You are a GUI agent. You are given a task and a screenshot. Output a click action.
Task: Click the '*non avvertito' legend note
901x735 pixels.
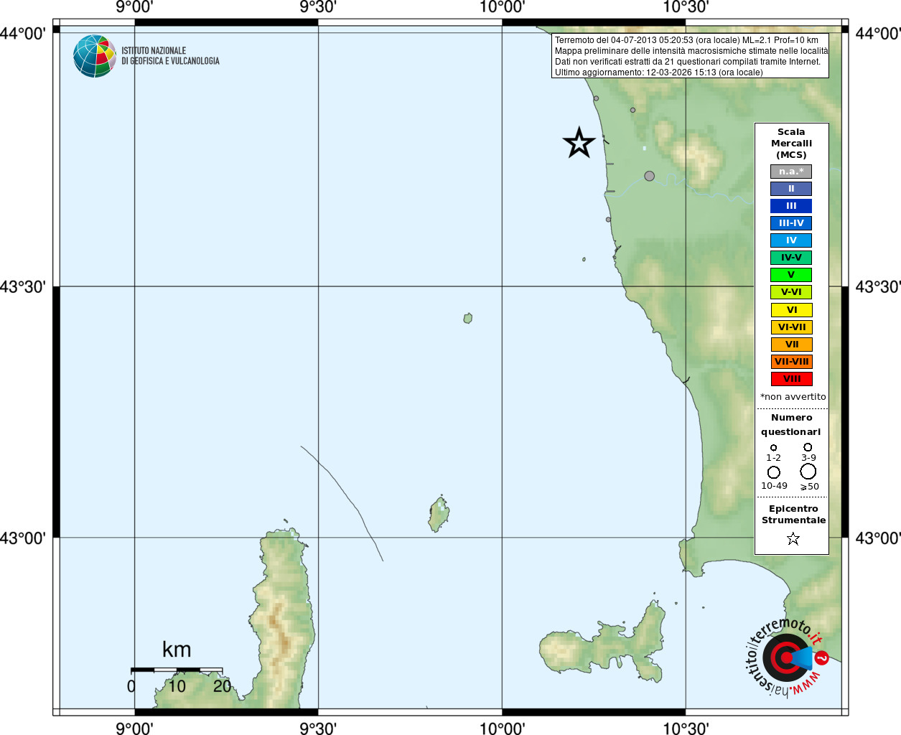coord(793,396)
